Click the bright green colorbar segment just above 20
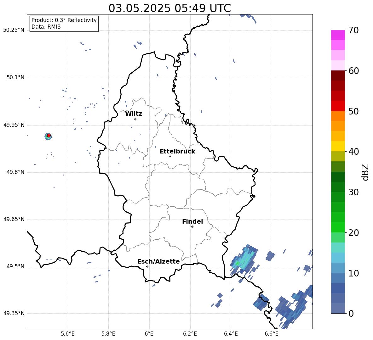The width and height of the screenshot is (373, 340). tap(338, 227)
